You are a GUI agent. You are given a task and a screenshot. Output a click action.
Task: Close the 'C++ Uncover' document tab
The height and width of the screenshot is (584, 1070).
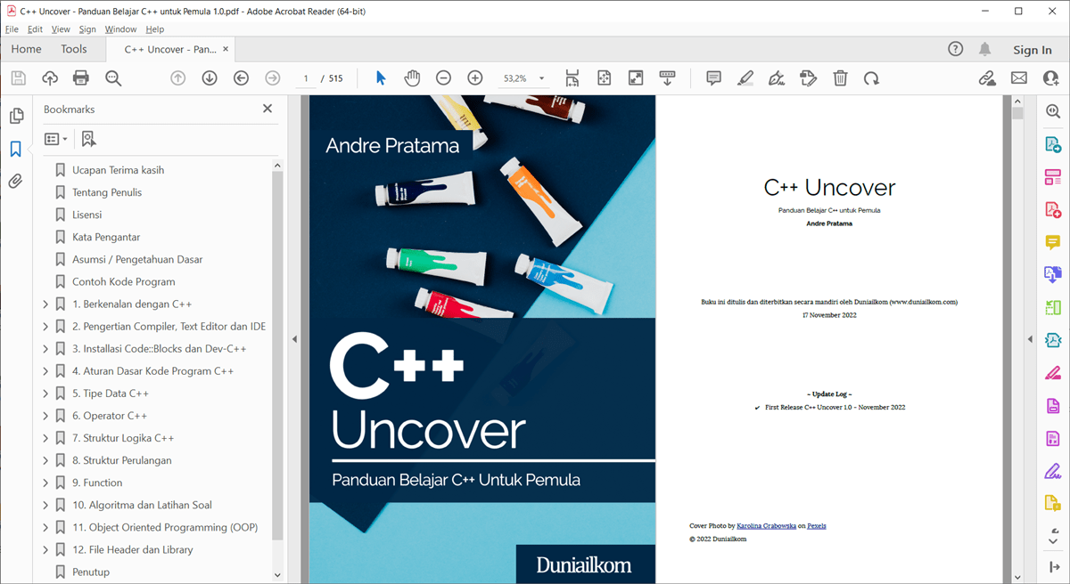pos(226,49)
